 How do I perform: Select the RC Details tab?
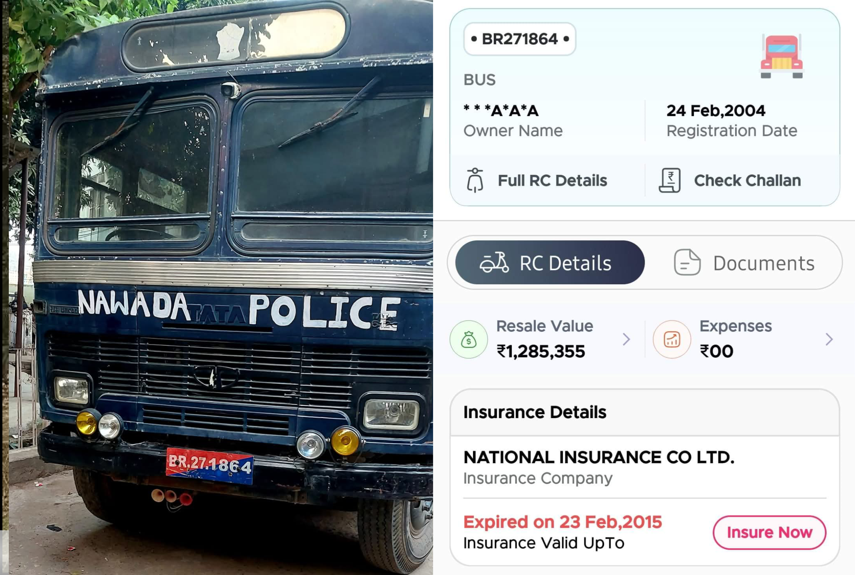(550, 263)
